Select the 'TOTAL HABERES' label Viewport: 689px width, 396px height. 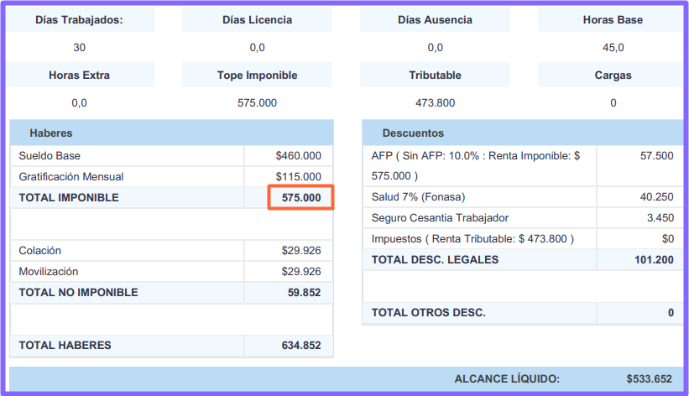(x=65, y=346)
